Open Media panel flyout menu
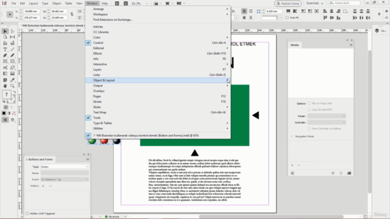The width and height of the screenshot is (390, 219). [x=351, y=45]
